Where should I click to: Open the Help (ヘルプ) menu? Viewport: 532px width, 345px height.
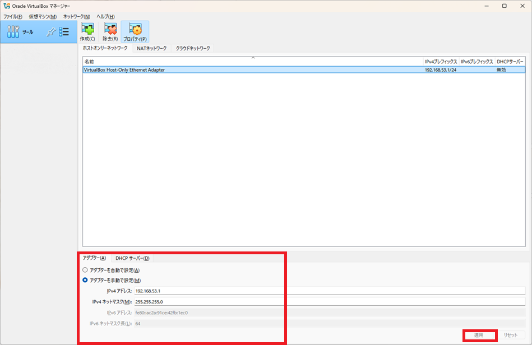tap(105, 17)
